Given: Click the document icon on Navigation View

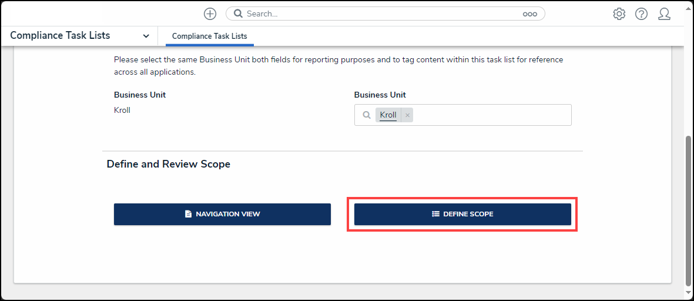Looking at the screenshot, I should pyautogui.click(x=188, y=214).
